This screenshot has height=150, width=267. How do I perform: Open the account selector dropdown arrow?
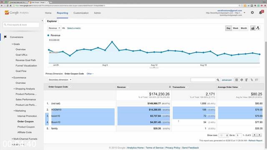[x=244, y=12]
